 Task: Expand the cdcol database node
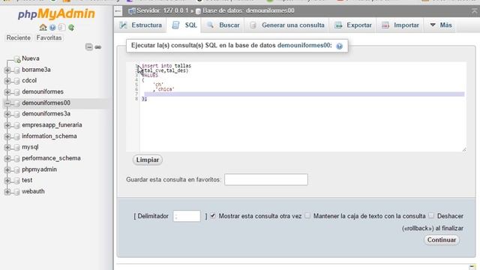(x=7, y=81)
